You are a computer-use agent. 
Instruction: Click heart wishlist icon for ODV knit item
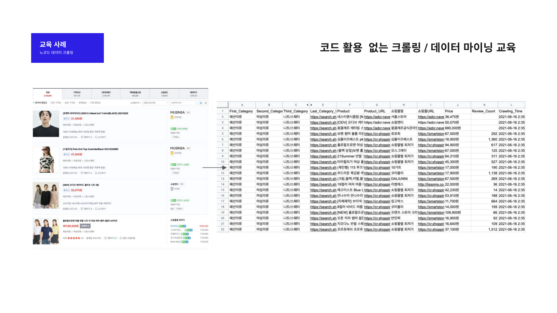82,209
